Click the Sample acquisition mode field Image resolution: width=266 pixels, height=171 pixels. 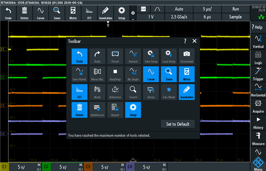235,17
